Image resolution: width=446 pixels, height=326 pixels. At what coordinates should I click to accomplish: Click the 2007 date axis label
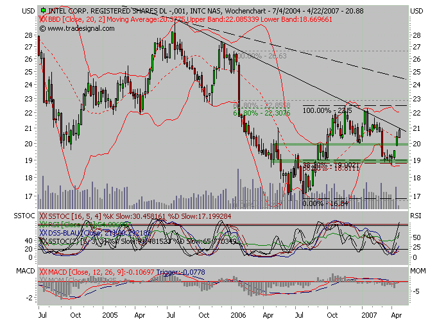pyautogui.click(x=369, y=315)
